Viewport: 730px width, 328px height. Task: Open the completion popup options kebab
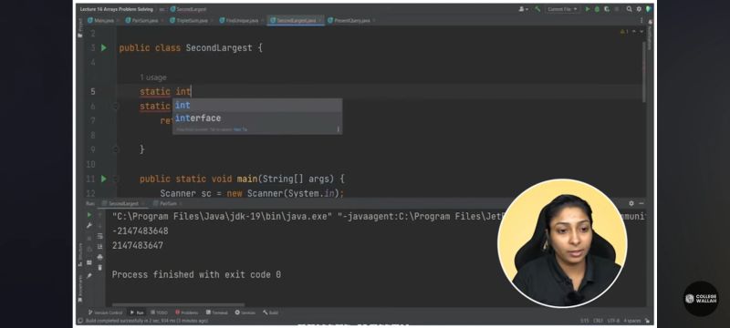[x=338, y=129]
